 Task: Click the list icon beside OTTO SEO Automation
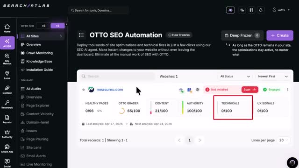(81, 35)
